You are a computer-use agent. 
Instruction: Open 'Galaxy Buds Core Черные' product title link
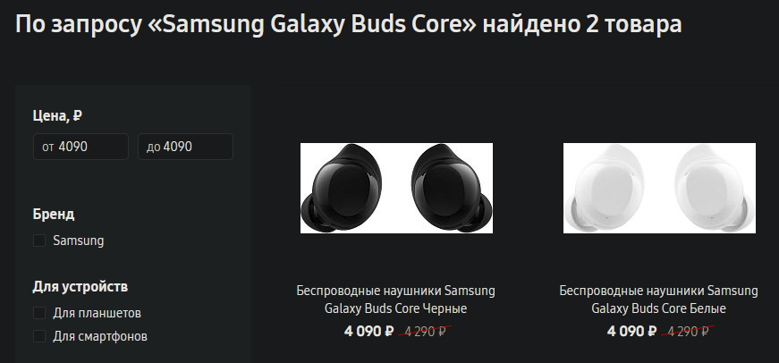tap(395, 300)
